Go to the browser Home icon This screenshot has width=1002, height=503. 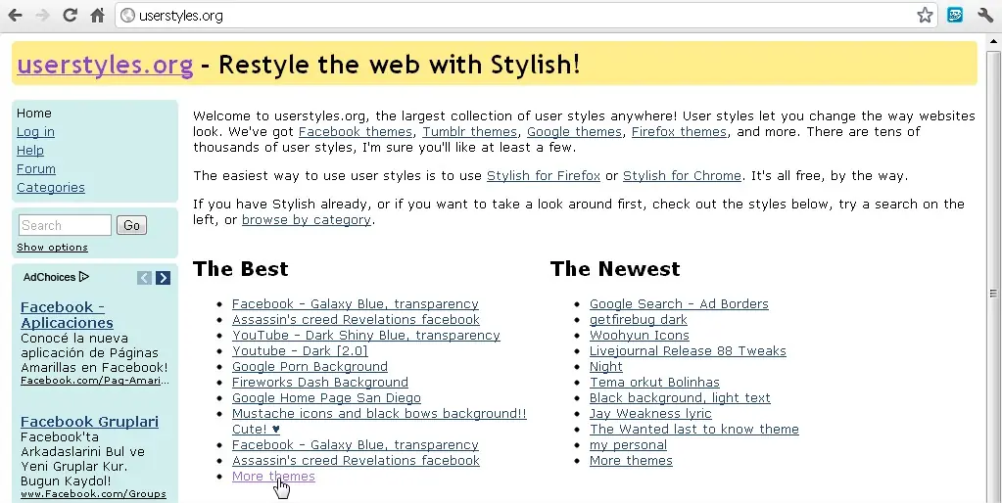point(97,16)
